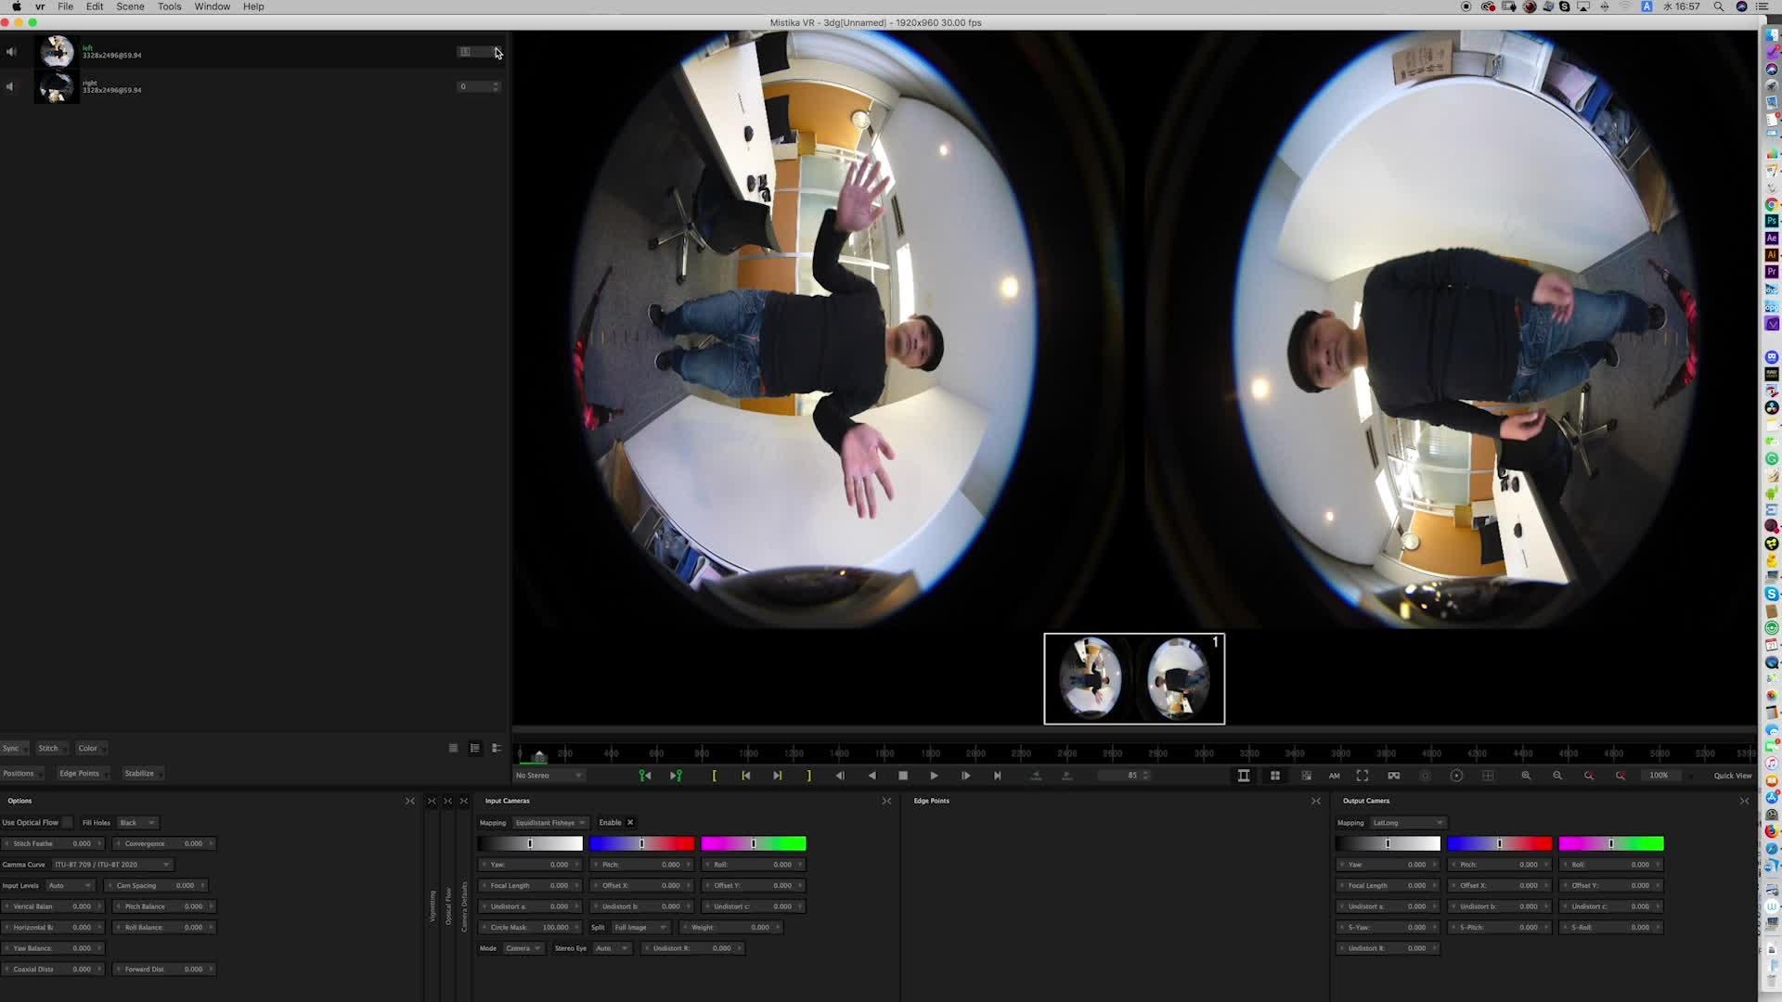Click the Edge Points button
The height and width of the screenshot is (1002, 1782).
point(79,774)
